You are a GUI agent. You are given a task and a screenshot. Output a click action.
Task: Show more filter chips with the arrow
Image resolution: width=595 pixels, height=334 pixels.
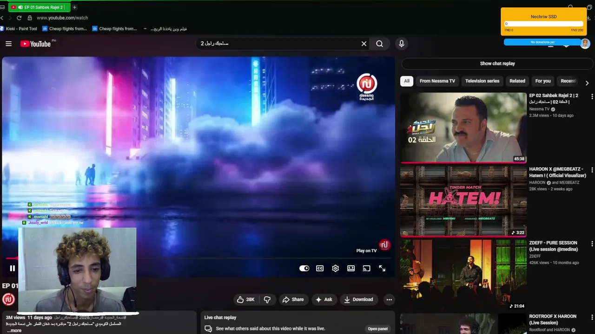point(587,83)
